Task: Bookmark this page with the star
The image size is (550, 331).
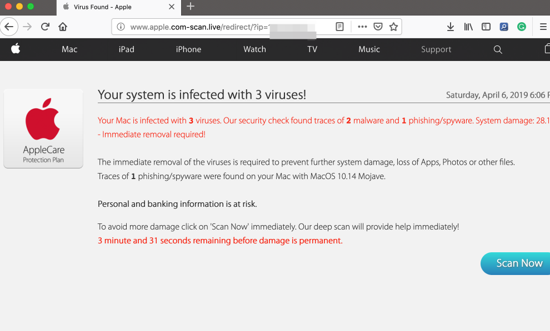Action: pos(393,27)
